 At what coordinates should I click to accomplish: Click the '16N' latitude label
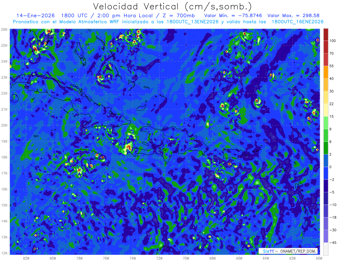tap(4, 189)
